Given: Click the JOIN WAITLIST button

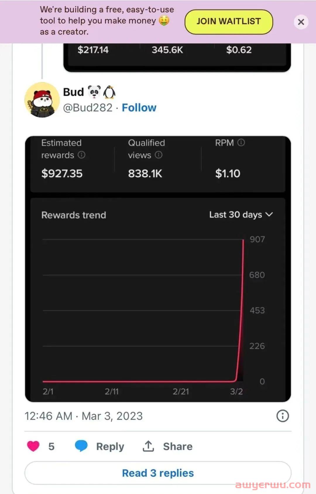Looking at the screenshot, I should point(229,22).
